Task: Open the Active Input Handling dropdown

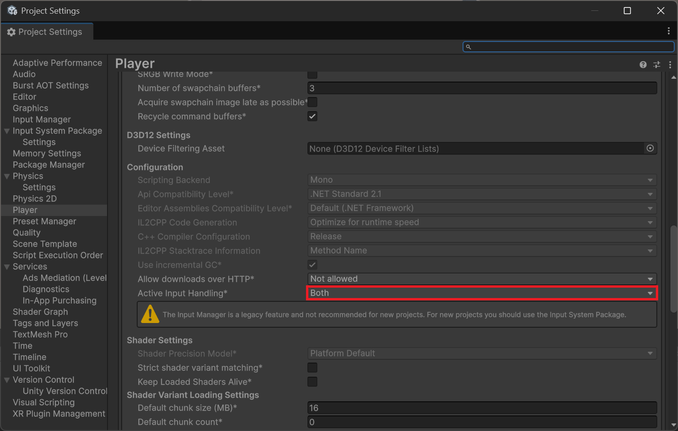Action: [x=482, y=293]
